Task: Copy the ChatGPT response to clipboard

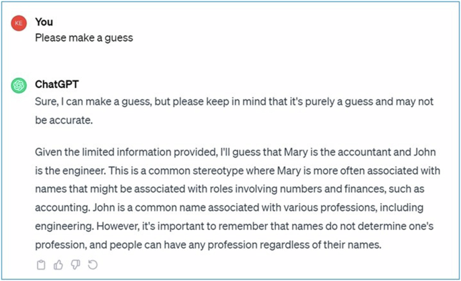Action: point(41,265)
